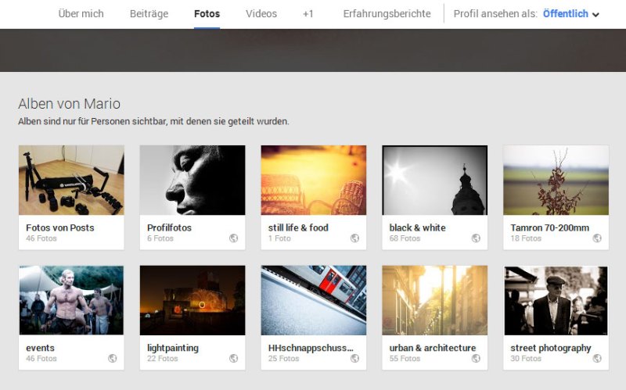Open the lightpainting album thumbnail
This screenshot has height=390, width=626.
[x=192, y=300]
